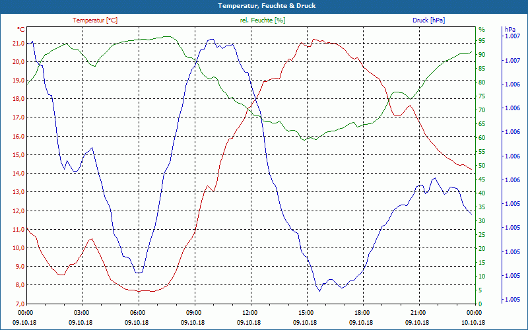Click the '10,0' temperature axis value
Viewport: 528px width, 330px height.
[x=18, y=248]
